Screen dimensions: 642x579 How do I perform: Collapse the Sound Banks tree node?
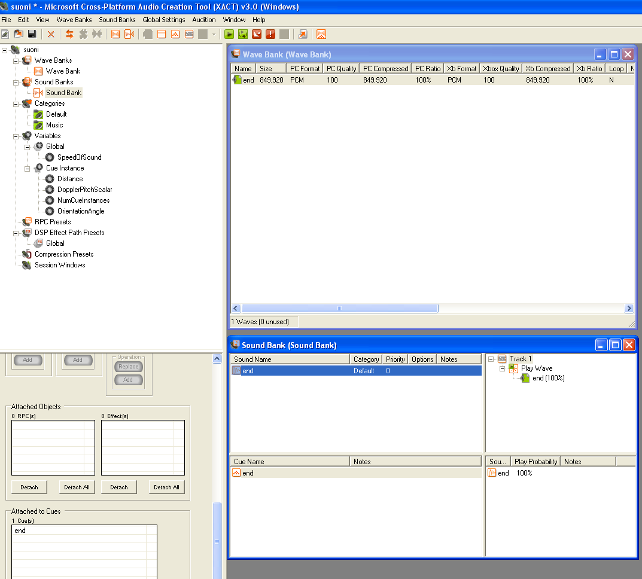16,83
